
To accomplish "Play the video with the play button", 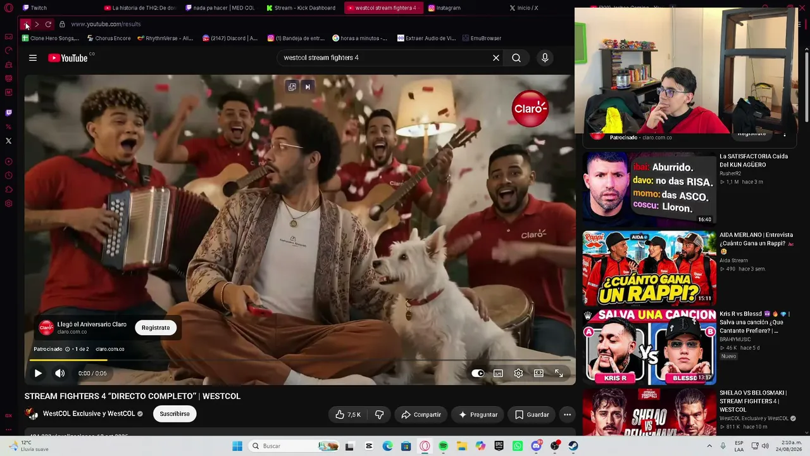I will pyautogui.click(x=38, y=374).
